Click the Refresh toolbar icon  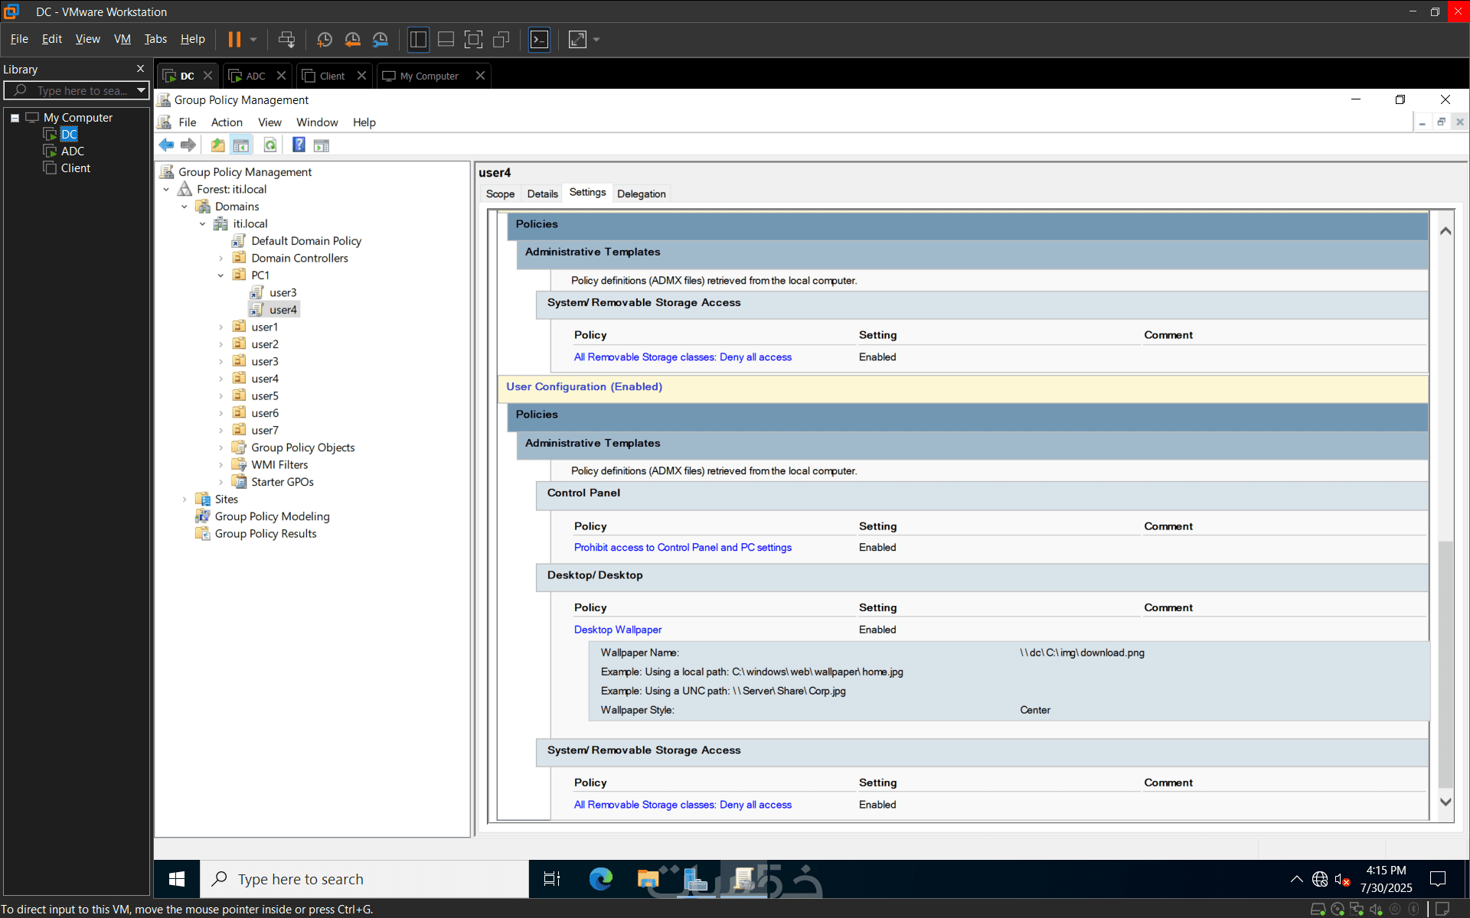[x=269, y=145]
